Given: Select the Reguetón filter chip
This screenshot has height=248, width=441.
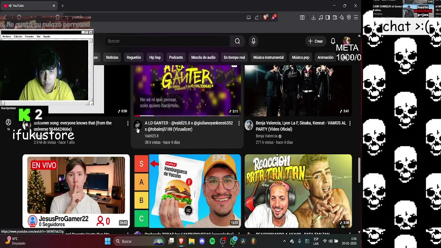Looking at the screenshot, I should 134,58.
